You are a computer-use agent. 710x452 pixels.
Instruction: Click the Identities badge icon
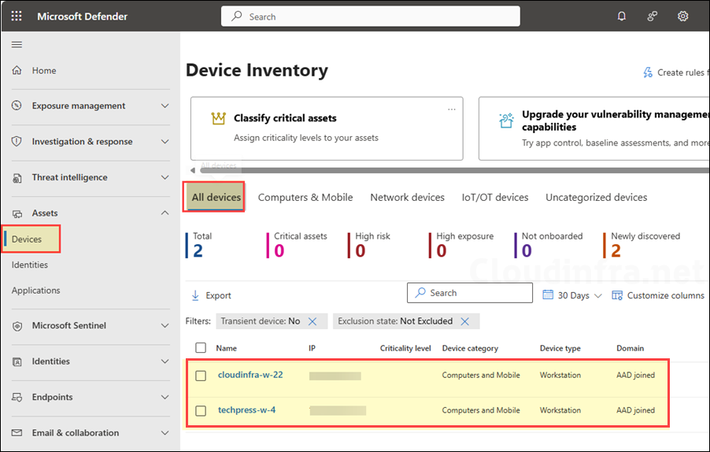(17, 361)
